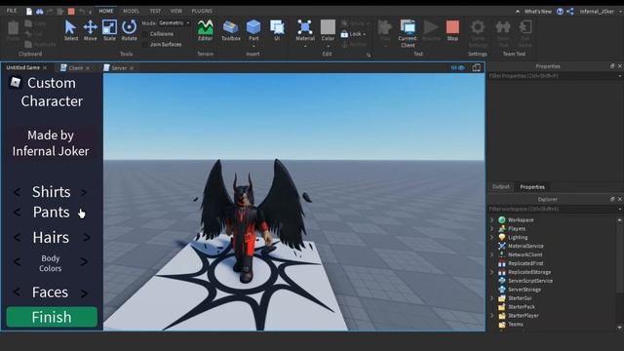Switch to the TEST ribbon tab
This screenshot has height=351, width=624.
pyautogui.click(x=155, y=11)
